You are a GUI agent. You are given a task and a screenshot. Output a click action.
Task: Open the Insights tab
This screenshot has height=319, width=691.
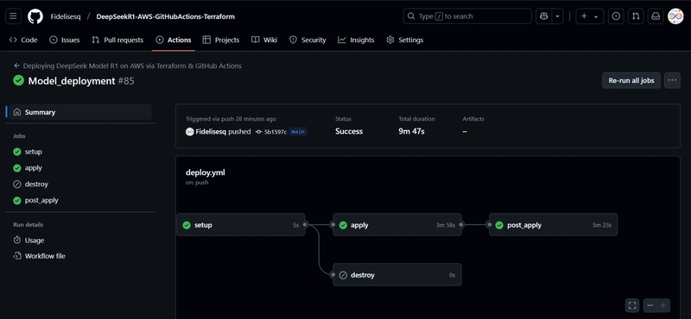click(x=356, y=40)
